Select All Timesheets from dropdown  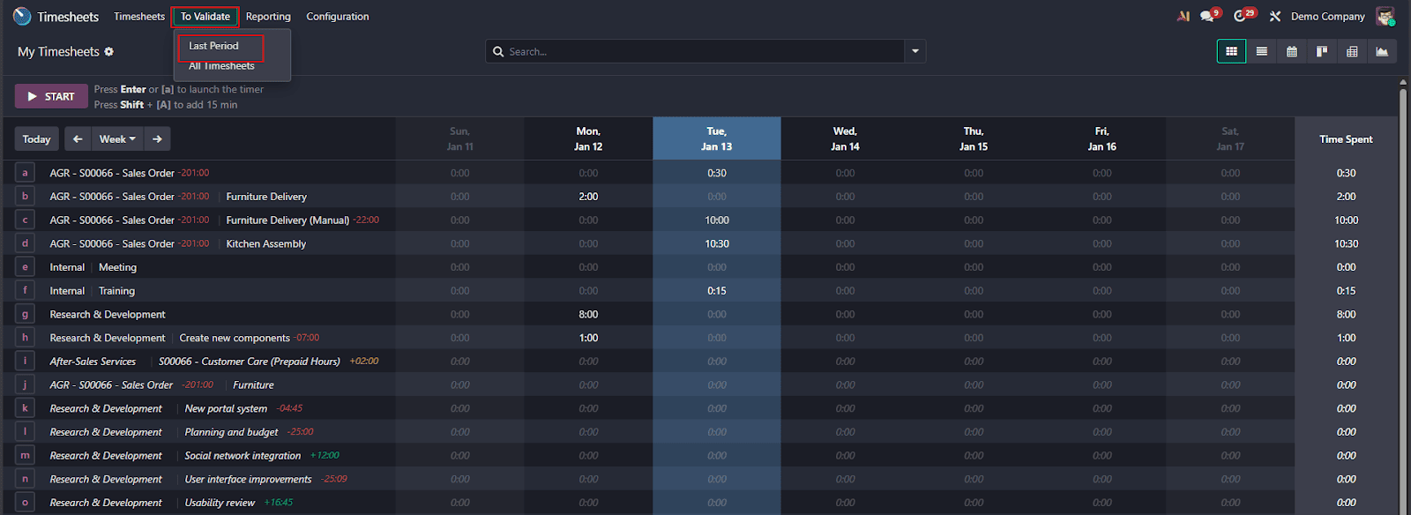[x=221, y=66]
